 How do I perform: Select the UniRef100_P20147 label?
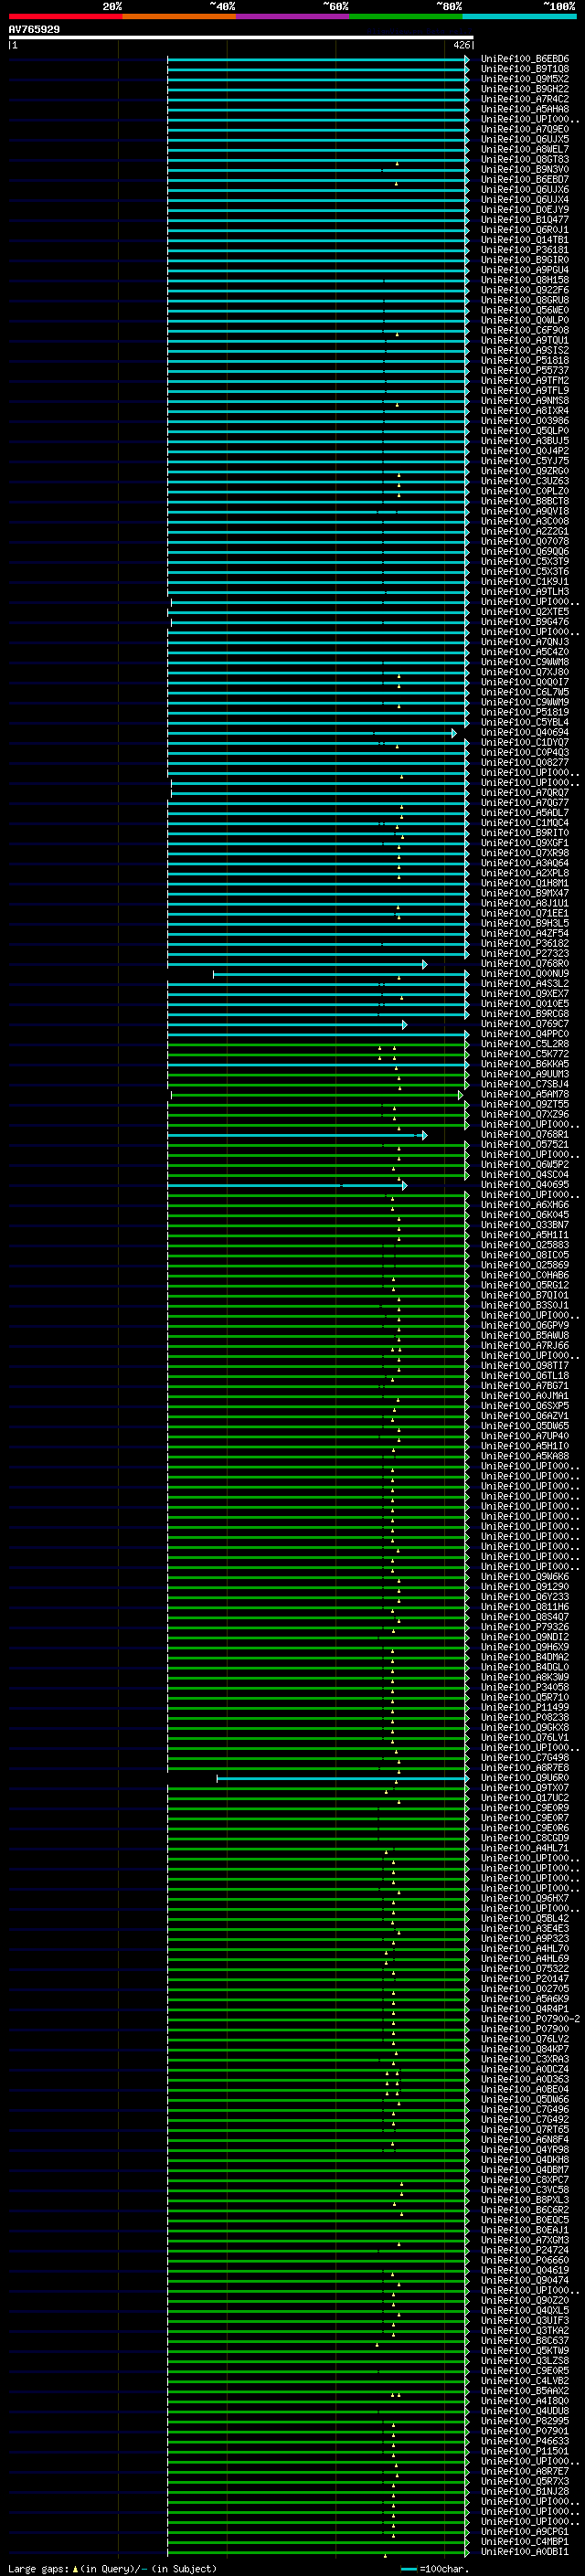525,1979
